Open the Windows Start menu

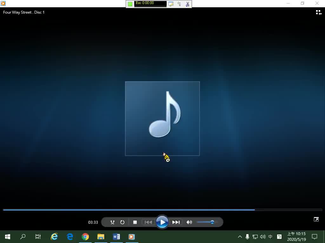tap(8, 237)
